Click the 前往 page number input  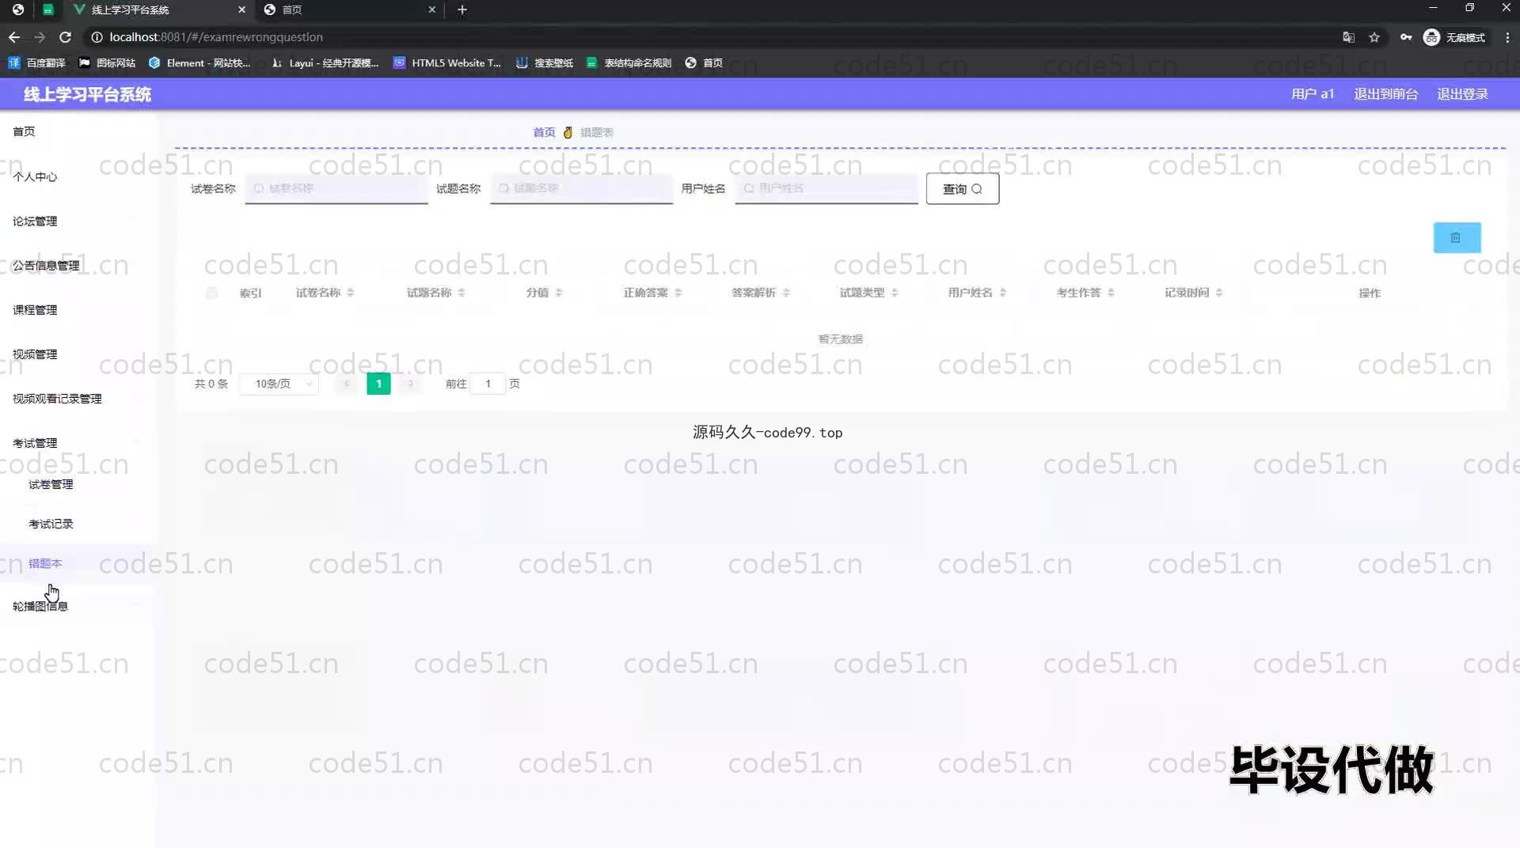coord(488,384)
